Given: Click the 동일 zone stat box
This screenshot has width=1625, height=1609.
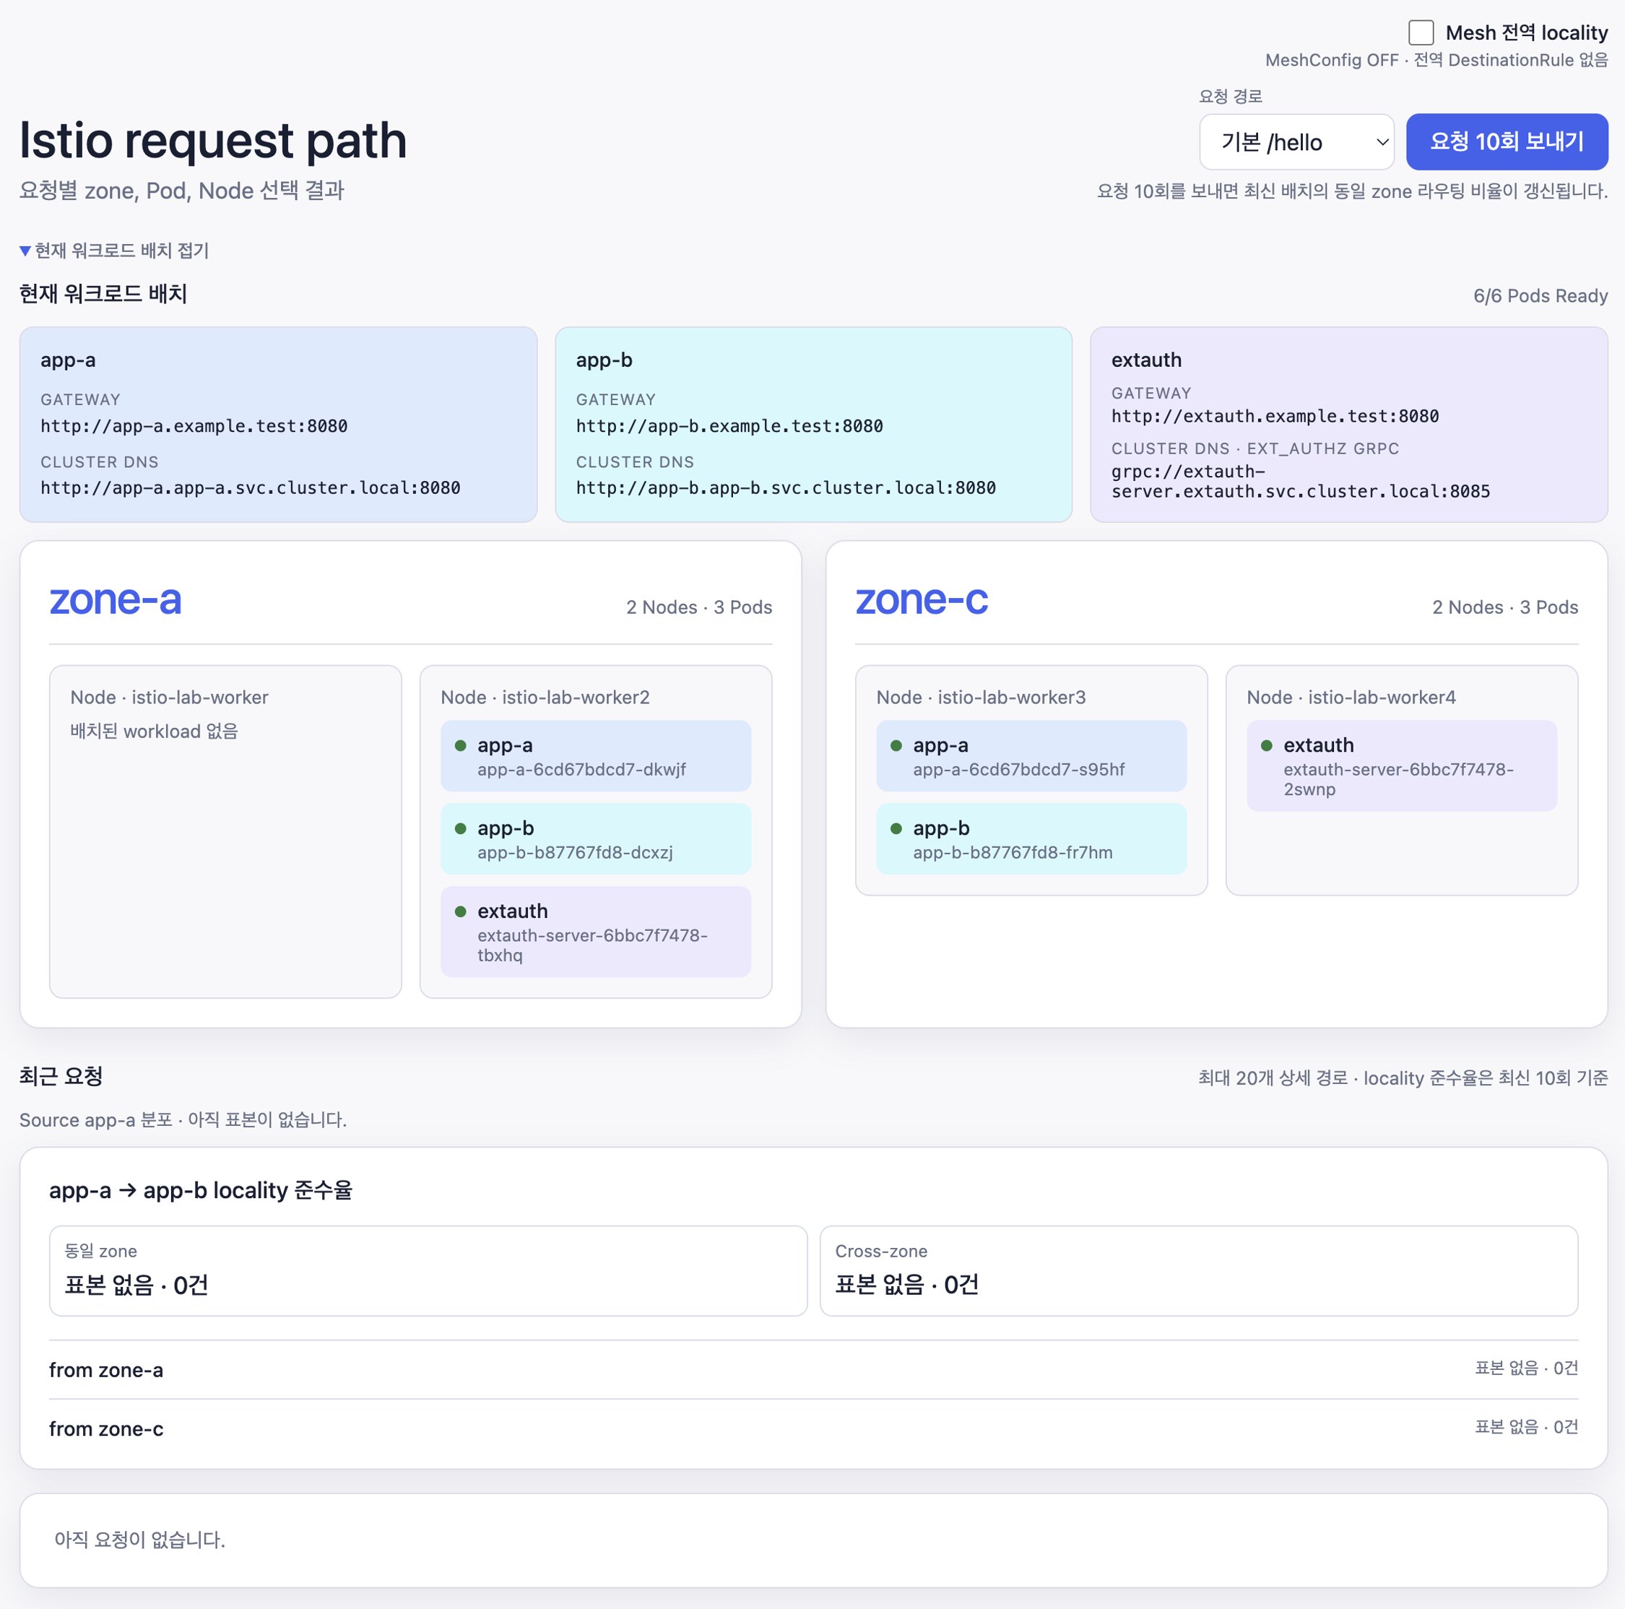Looking at the screenshot, I should click(x=428, y=1271).
